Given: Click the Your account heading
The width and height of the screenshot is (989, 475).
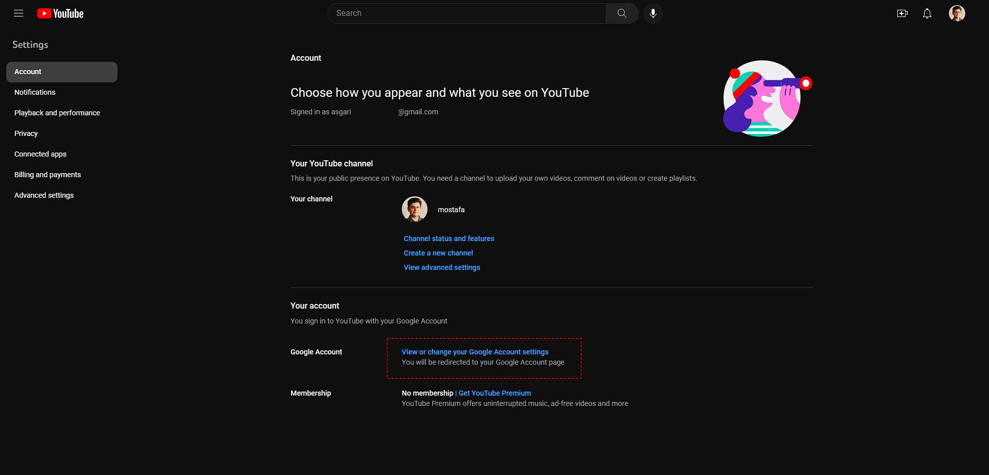Looking at the screenshot, I should pos(315,306).
